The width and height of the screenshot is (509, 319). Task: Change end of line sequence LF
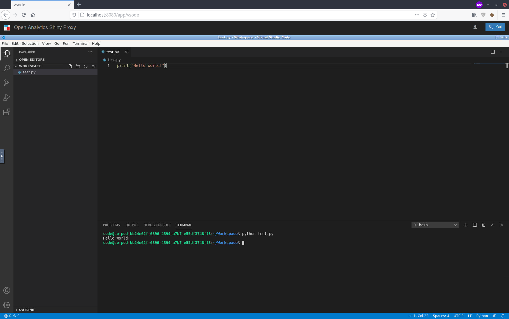point(470,316)
